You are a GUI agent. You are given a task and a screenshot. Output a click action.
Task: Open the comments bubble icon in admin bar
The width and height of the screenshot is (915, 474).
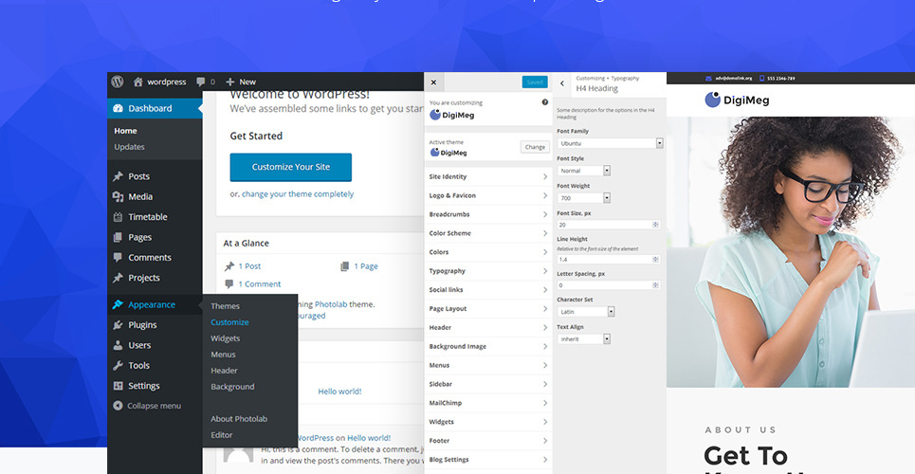point(201,82)
